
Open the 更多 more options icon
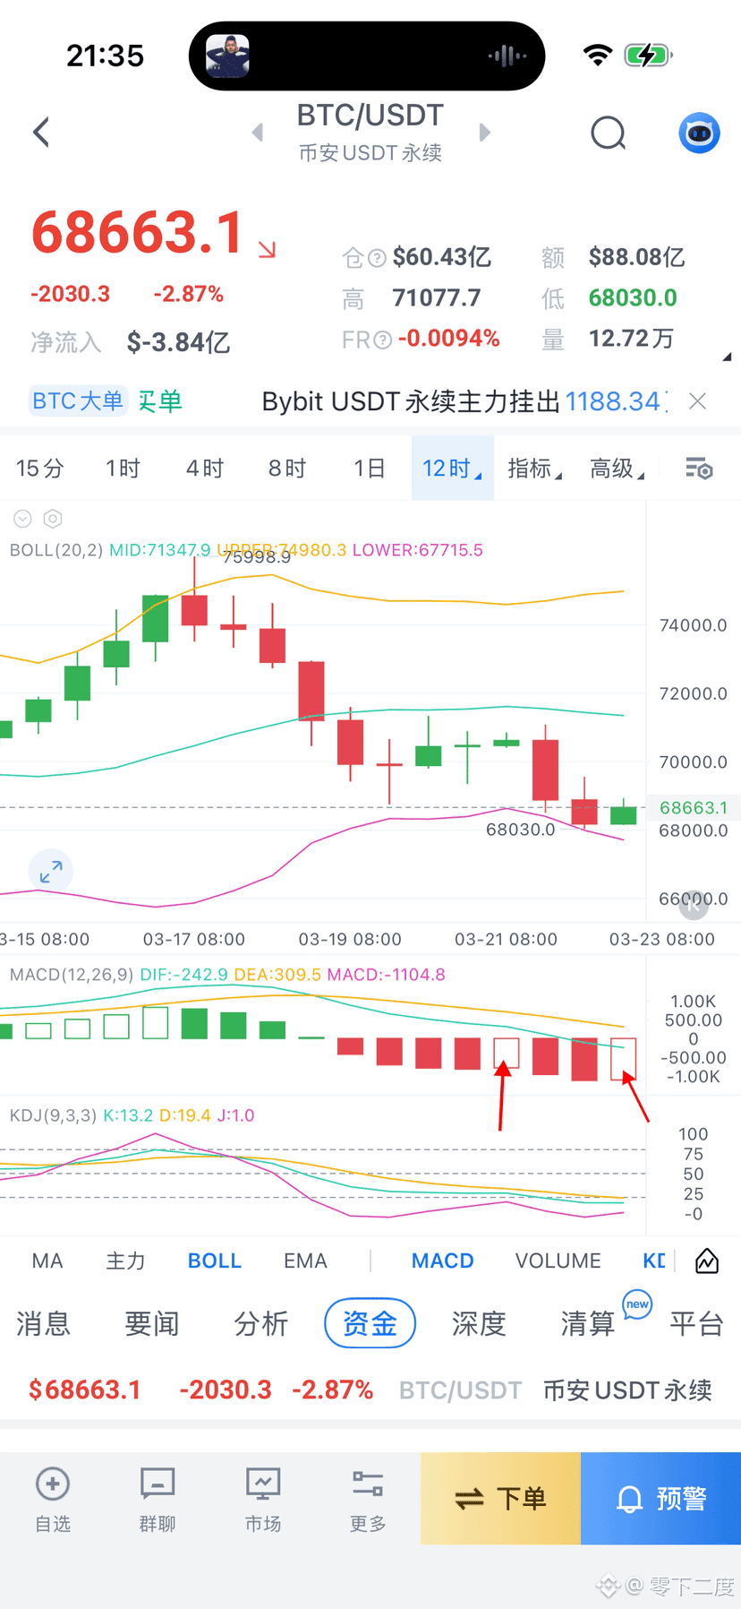[368, 1484]
